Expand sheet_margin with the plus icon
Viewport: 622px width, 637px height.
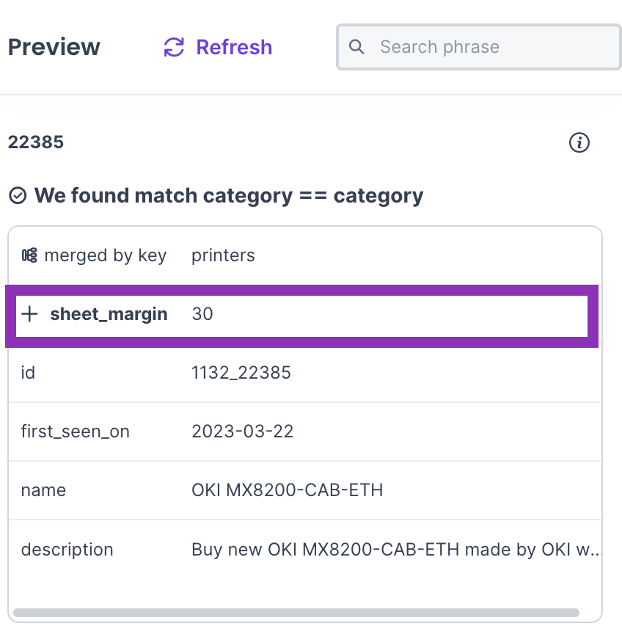29,314
